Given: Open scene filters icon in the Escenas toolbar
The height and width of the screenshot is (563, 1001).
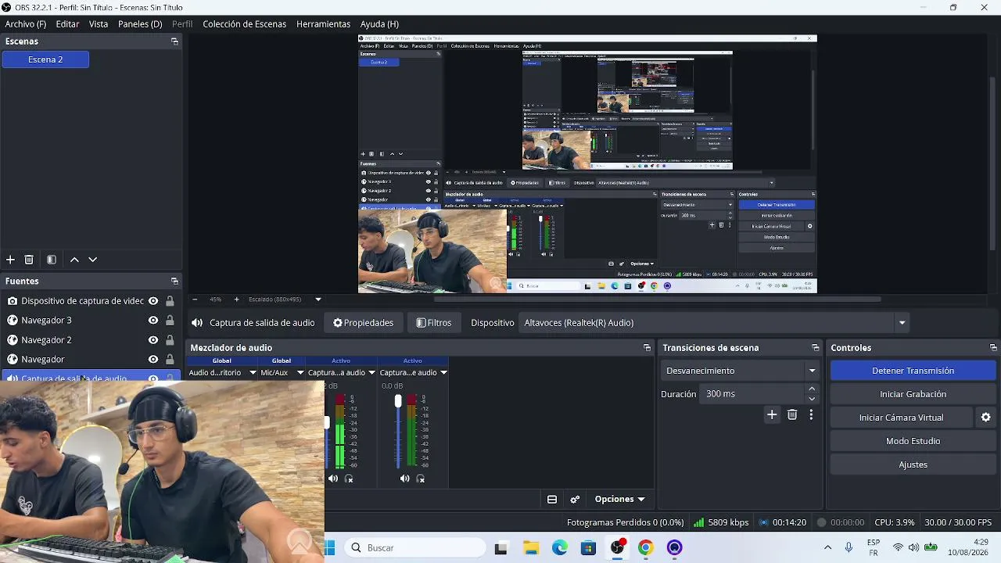Looking at the screenshot, I should (52, 260).
